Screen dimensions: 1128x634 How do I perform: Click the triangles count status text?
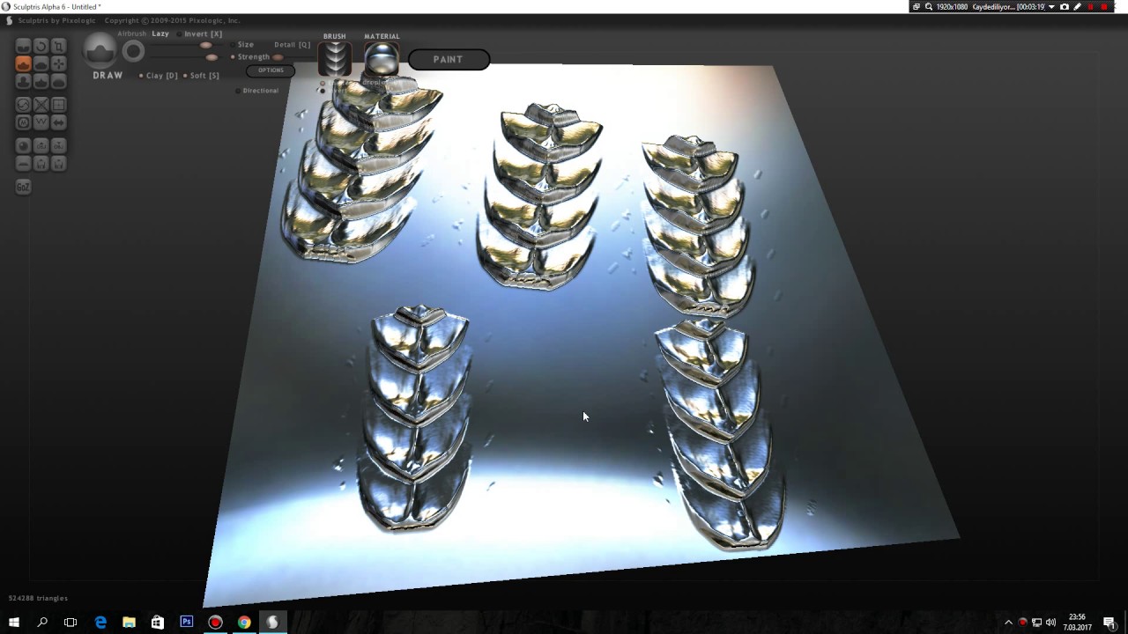pos(38,598)
